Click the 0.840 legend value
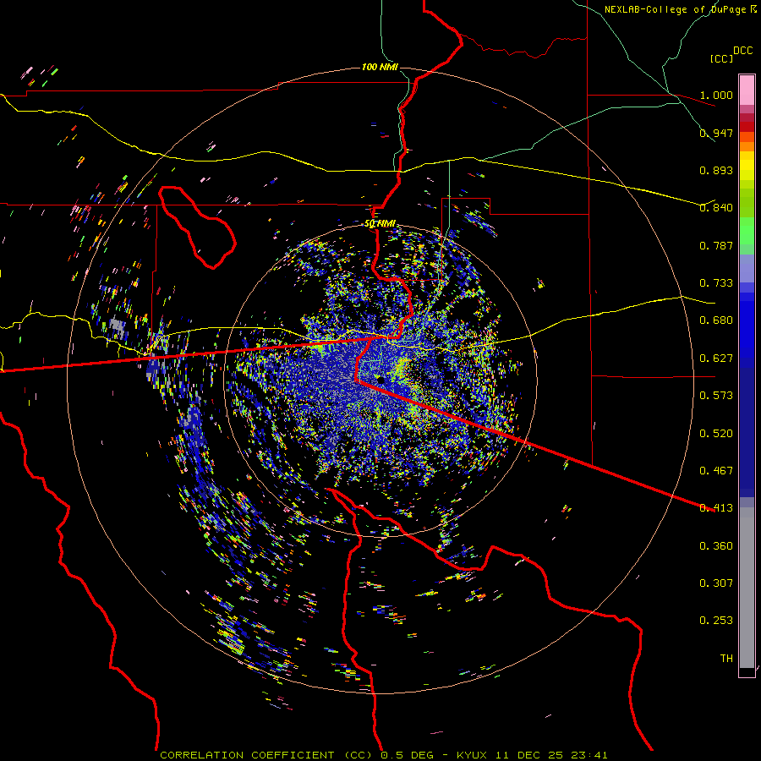Viewport: 761px width, 761px height. tap(716, 208)
